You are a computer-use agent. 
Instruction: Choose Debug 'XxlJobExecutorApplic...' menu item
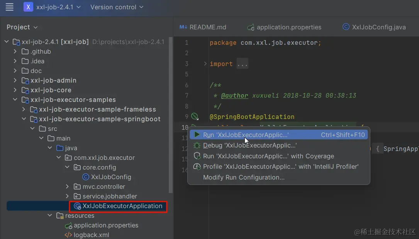click(279, 145)
